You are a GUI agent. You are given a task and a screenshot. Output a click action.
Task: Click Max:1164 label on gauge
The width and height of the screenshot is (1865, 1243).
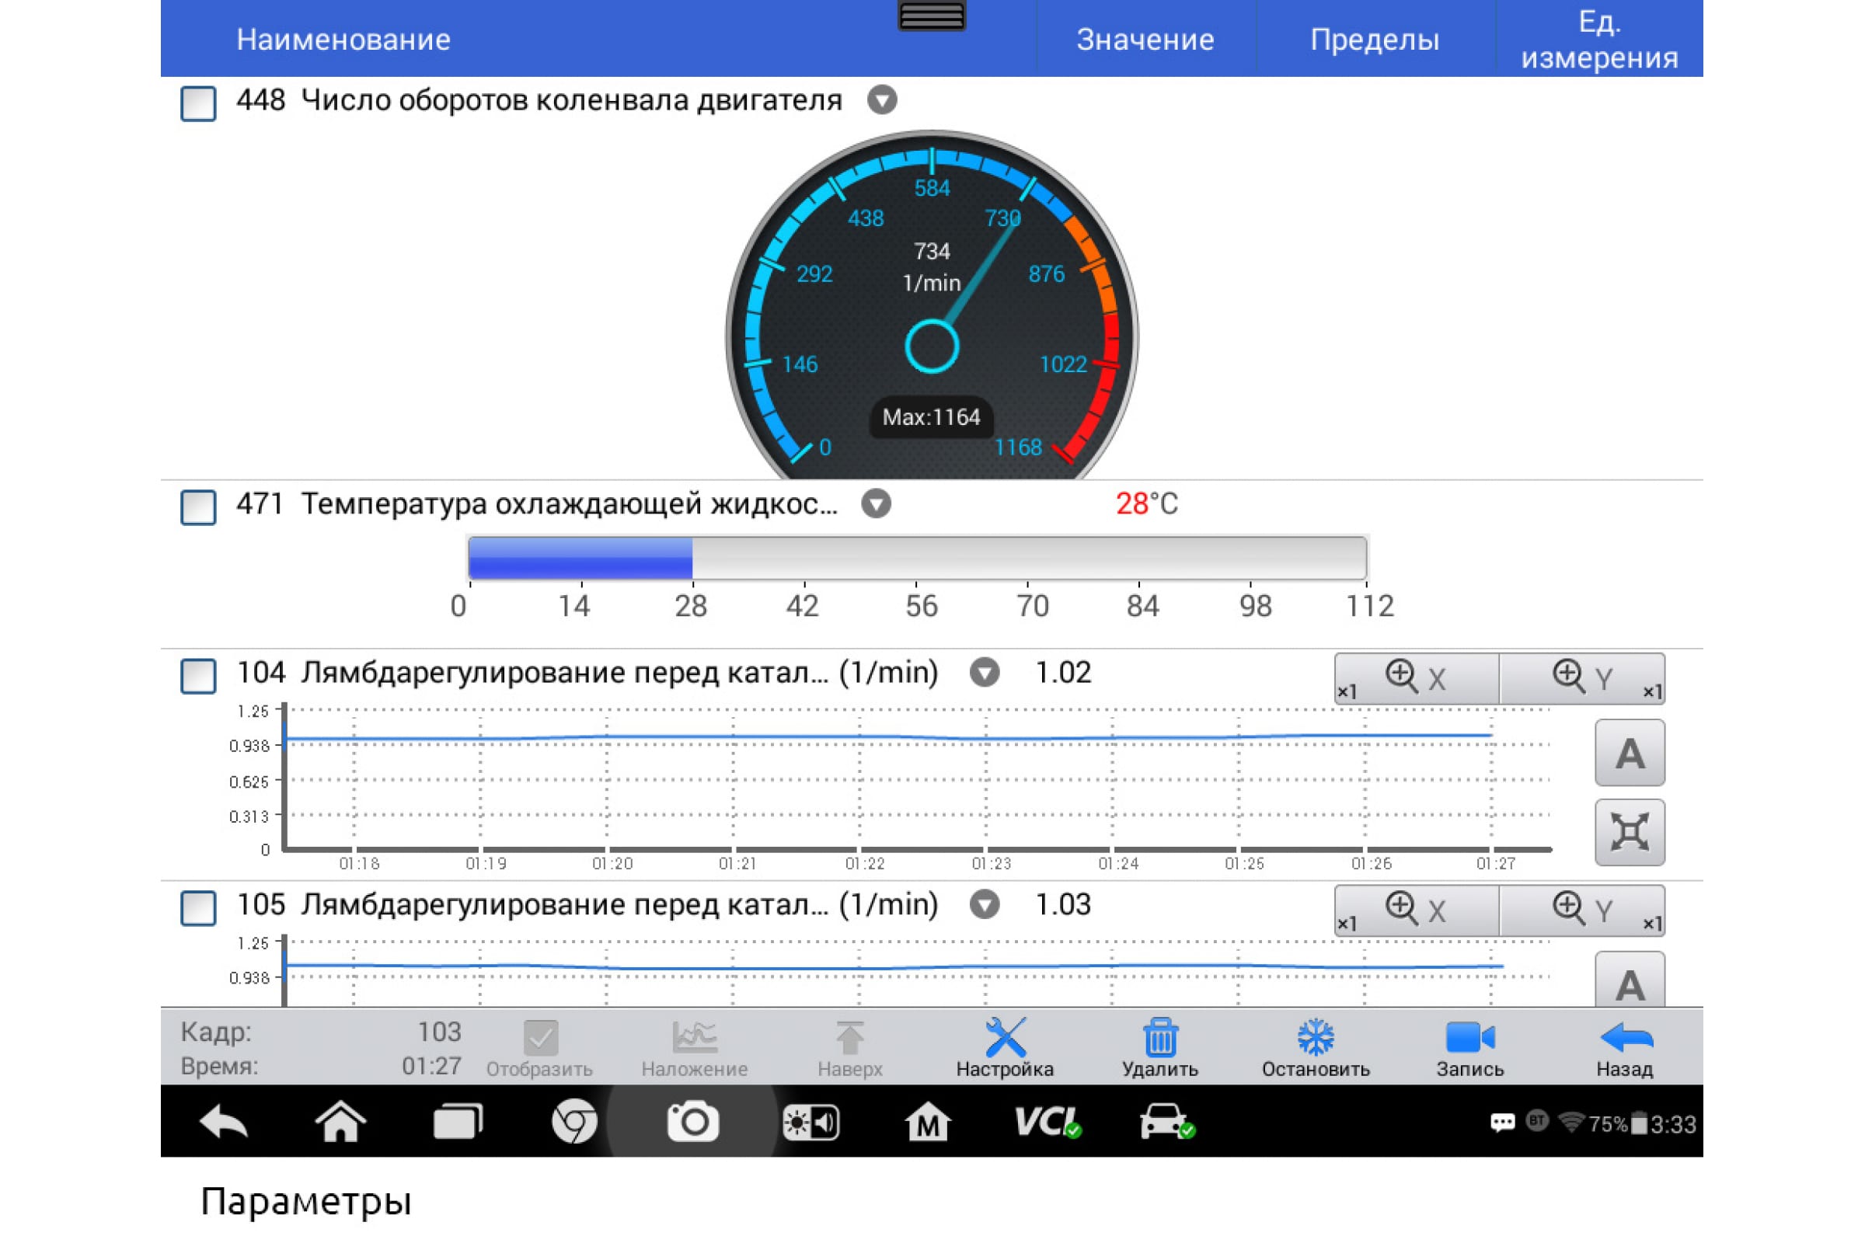932,418
